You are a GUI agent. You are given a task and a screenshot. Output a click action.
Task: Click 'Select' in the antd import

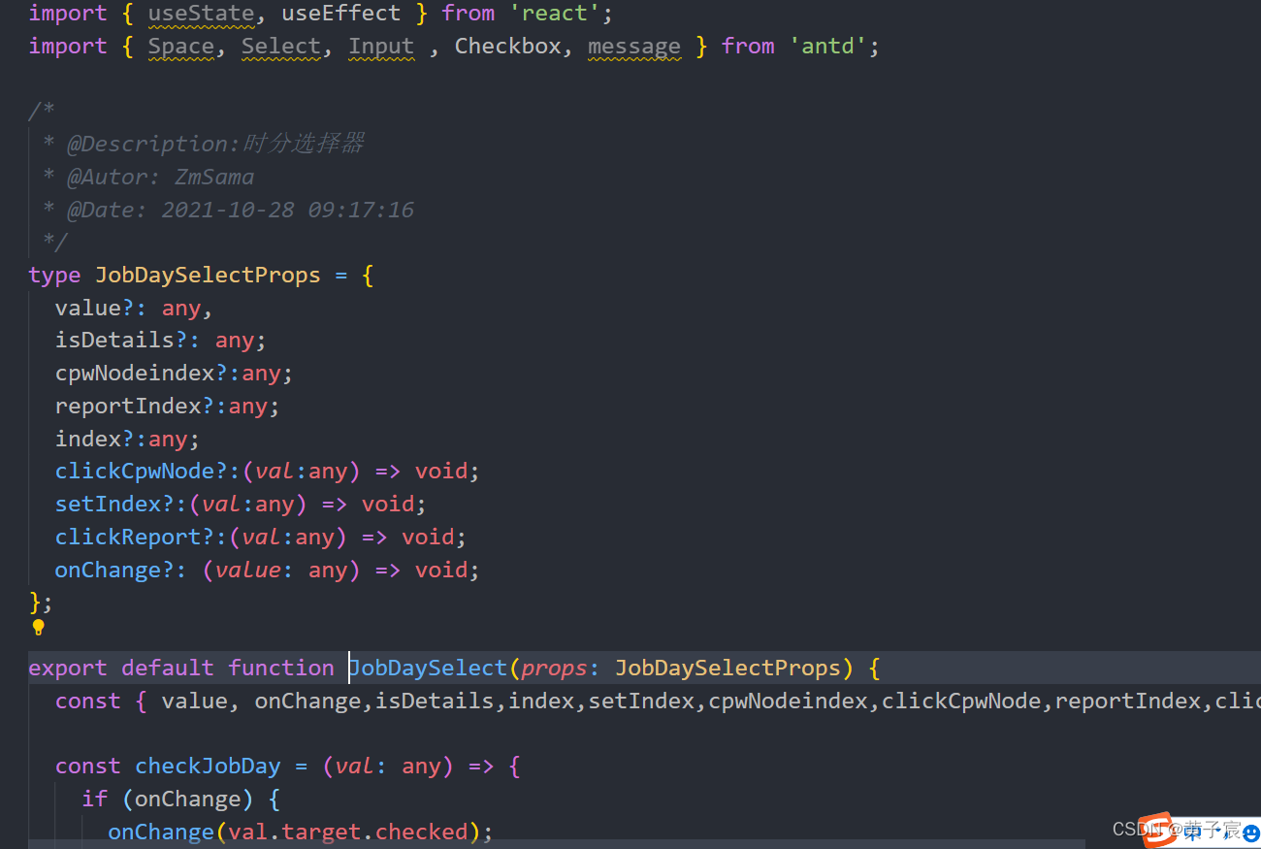pyautogui.click(x=281, y=47)
